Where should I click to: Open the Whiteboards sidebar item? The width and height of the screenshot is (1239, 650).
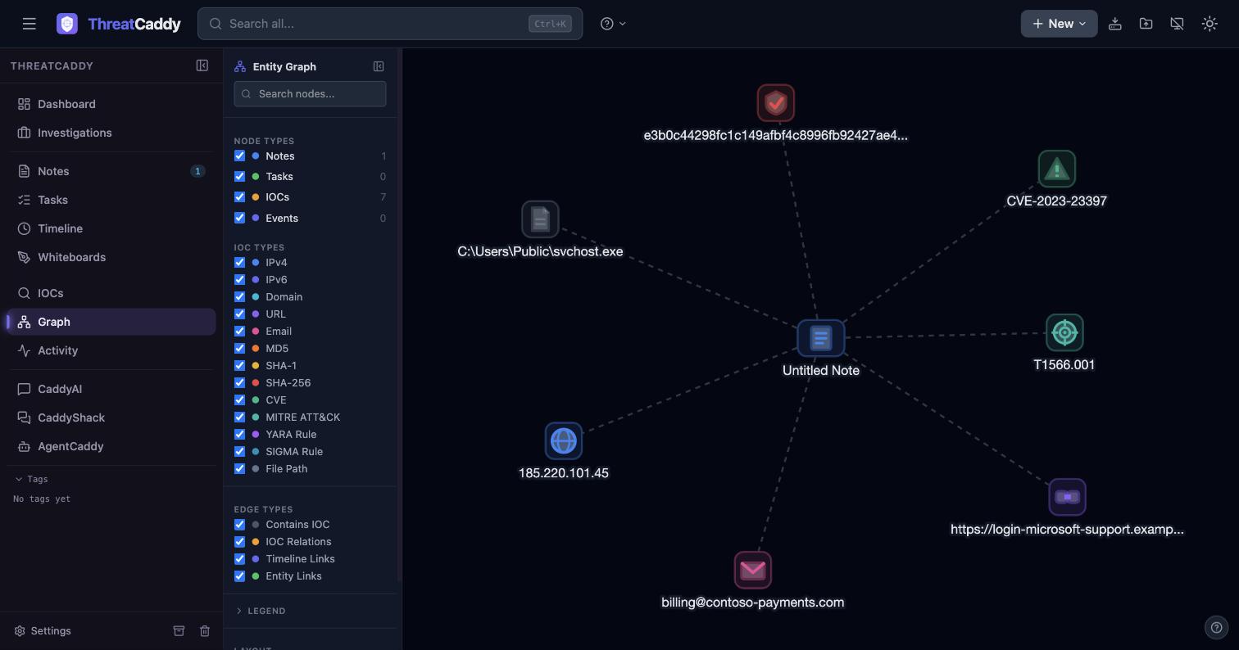click(111, 257)
